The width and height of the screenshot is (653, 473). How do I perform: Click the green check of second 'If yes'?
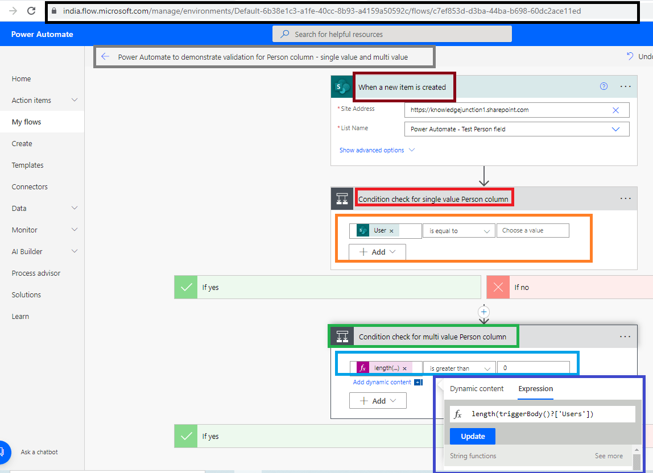[x=186, y=436]
